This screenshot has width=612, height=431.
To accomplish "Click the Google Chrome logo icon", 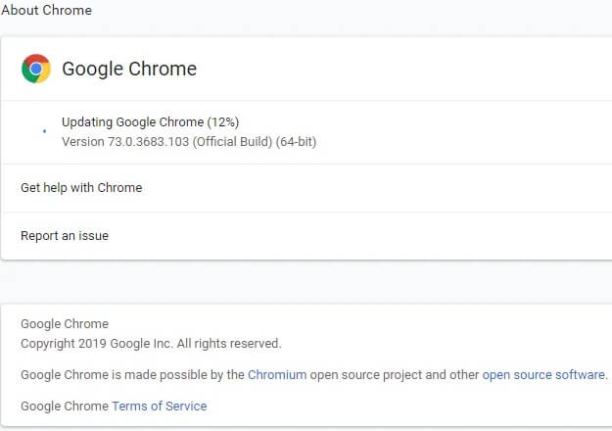I will (x=36, y=69).
